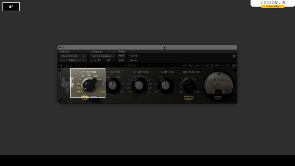Image resolution: width=295 pixels, height=166 pixels.
Task: Open the insert position selector labeled a
Action: point(84,56)
